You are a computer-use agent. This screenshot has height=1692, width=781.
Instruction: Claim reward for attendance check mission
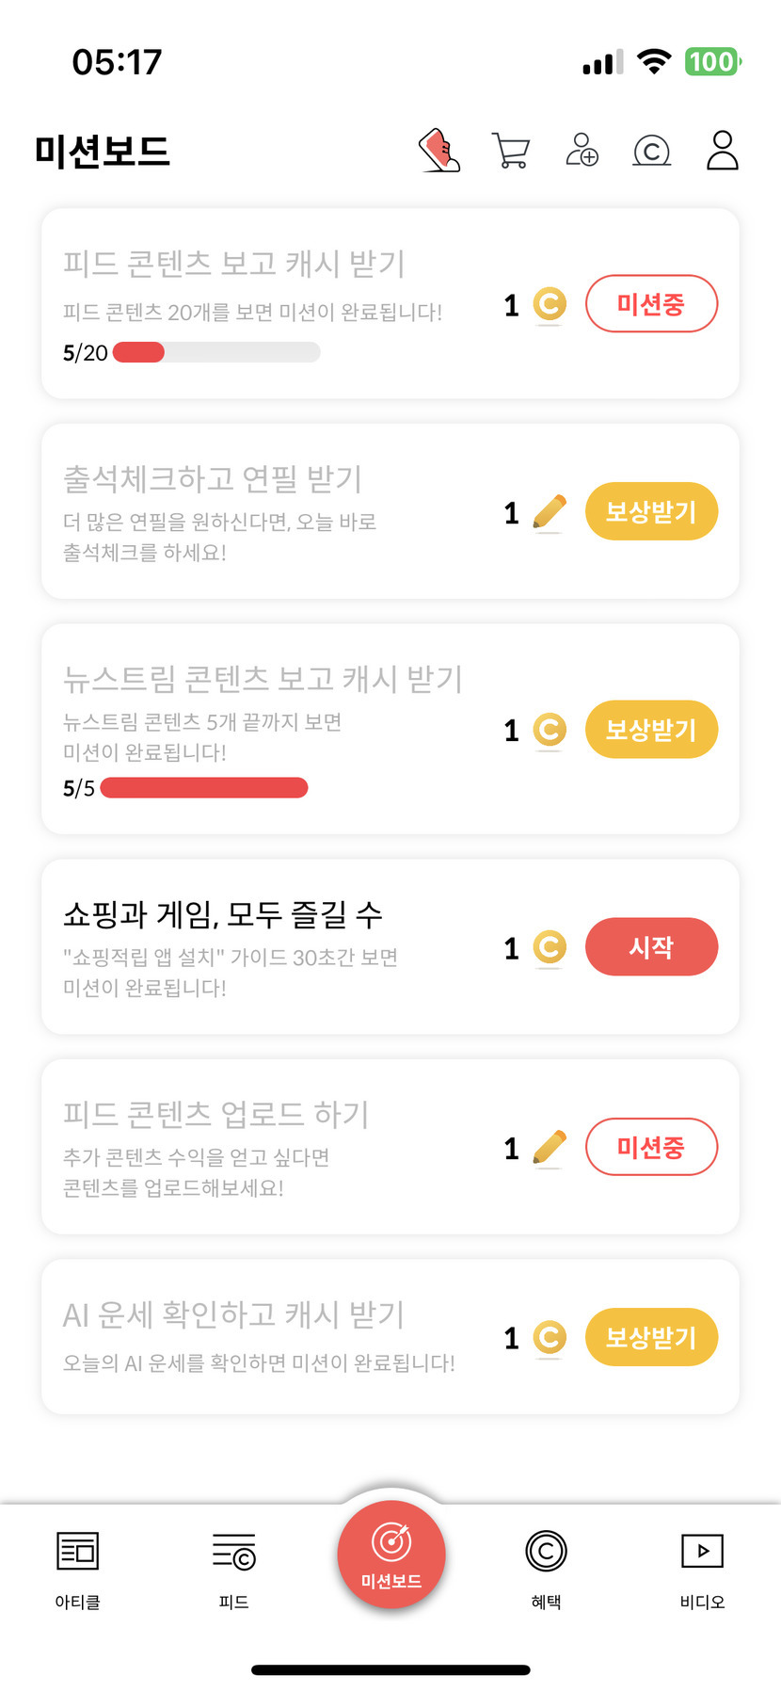coord(651,512)
